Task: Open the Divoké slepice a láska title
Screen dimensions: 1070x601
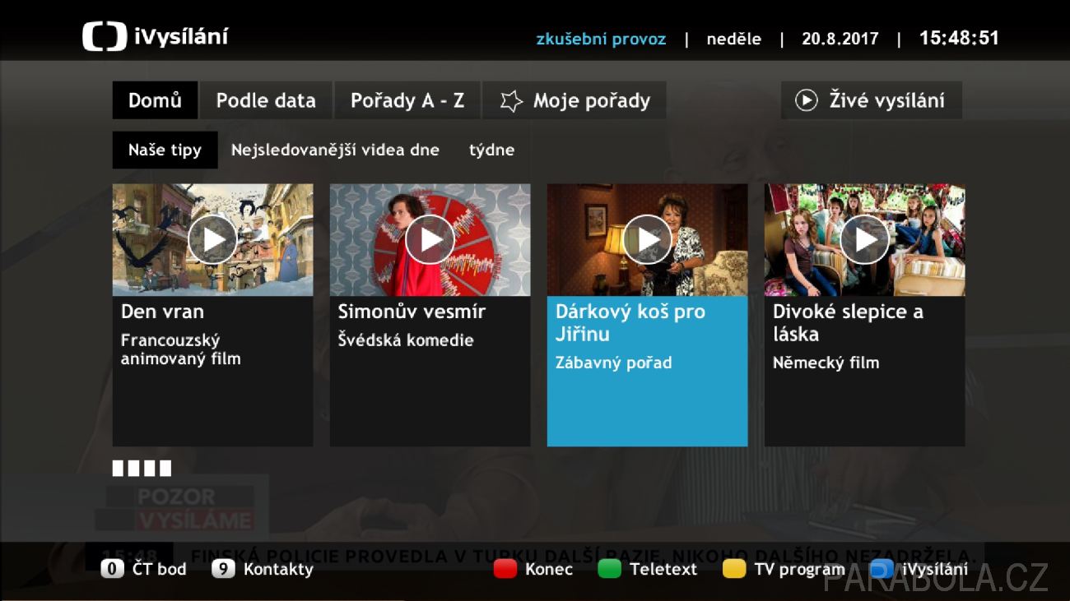Action: click(848, 322)
